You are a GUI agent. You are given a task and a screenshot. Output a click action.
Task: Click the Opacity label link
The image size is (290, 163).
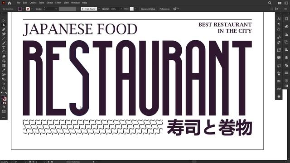tap(105, 9)
